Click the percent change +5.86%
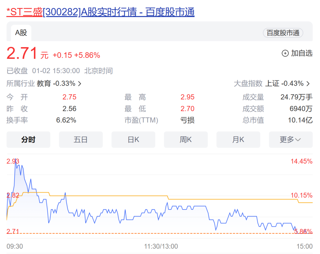Viewport: 320px width, 254px height. pos(87,55)
